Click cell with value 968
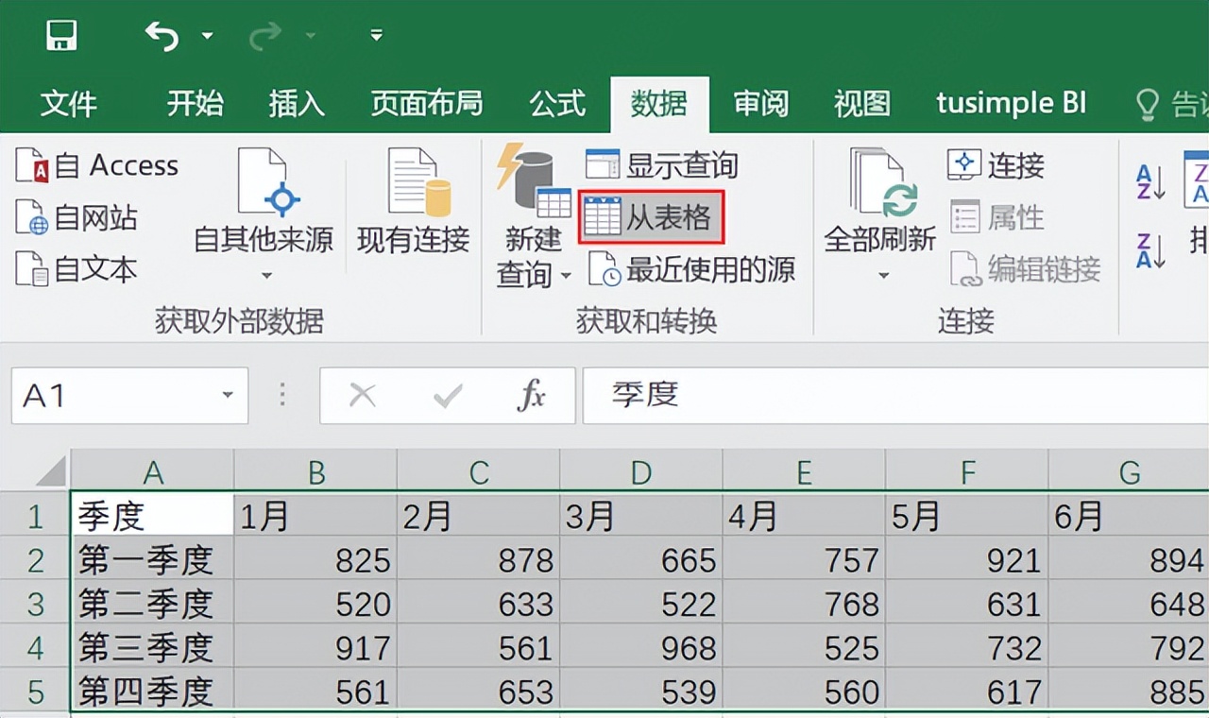1209x718 pixels. coord(641,648)
